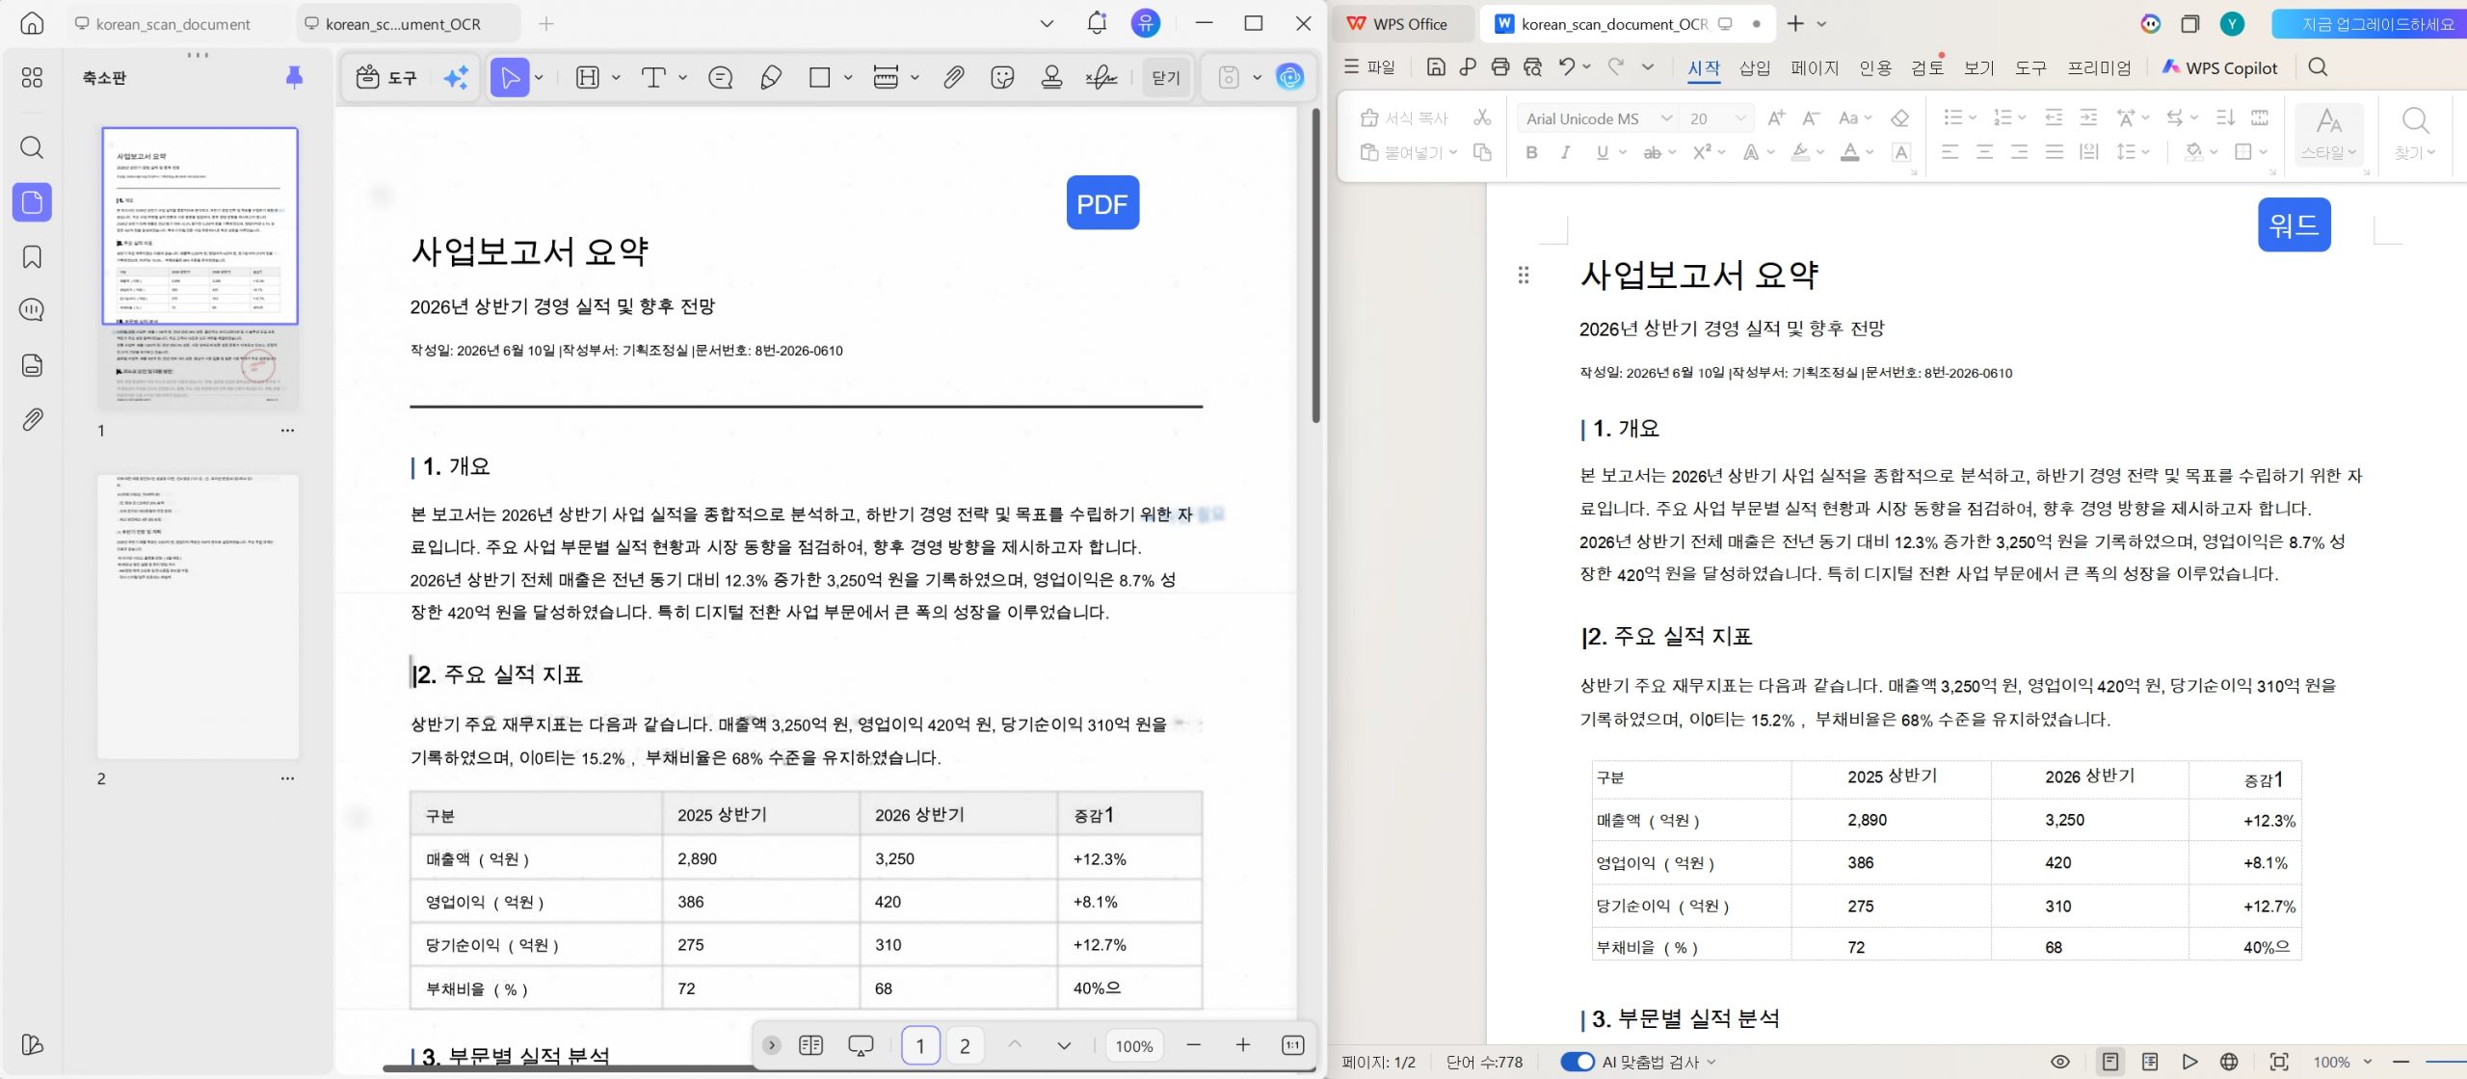Open the 파일 menu
The height and width of the screenshot is (1079, 2467).
coord(1369,66)
